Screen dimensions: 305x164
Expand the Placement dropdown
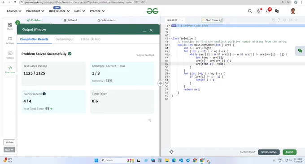coord(35,11)
